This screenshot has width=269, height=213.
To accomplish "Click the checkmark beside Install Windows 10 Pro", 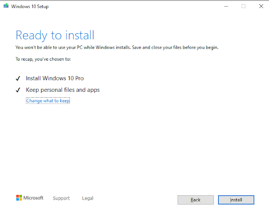I will [18, 78].
